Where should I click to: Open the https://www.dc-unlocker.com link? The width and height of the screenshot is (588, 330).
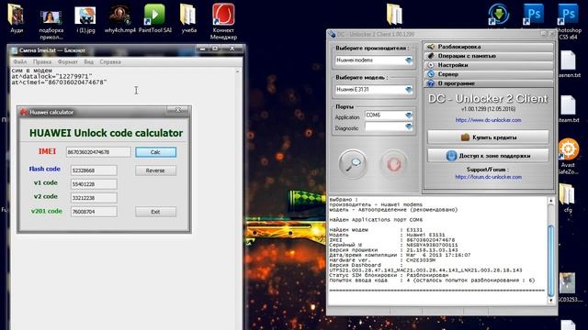pos(488,120)
